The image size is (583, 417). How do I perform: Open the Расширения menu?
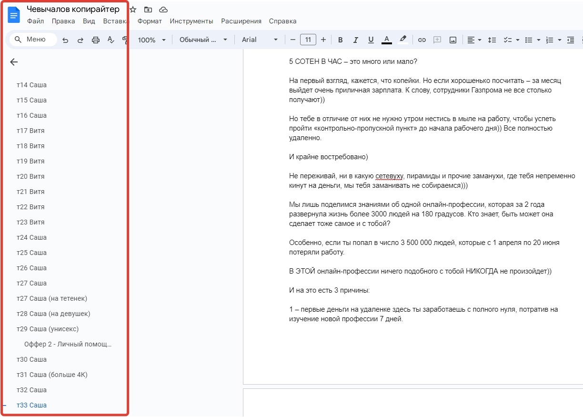pyautogui.click(x=241, y=21)
